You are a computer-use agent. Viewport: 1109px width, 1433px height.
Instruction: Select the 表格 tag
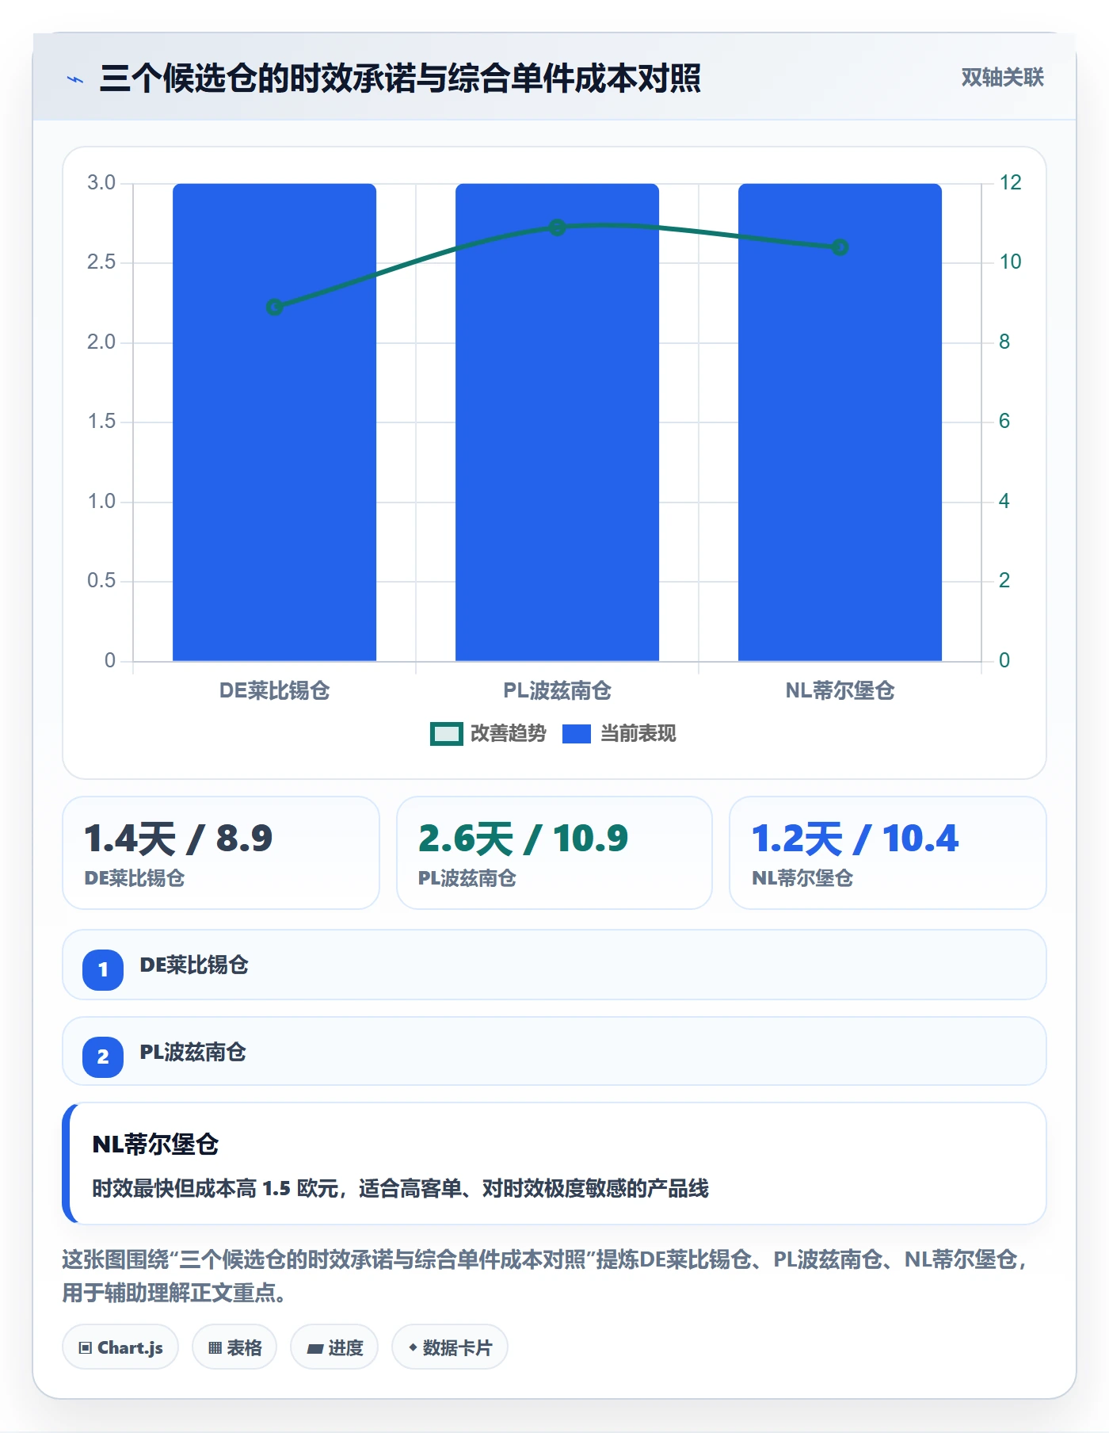point(234,1347)
